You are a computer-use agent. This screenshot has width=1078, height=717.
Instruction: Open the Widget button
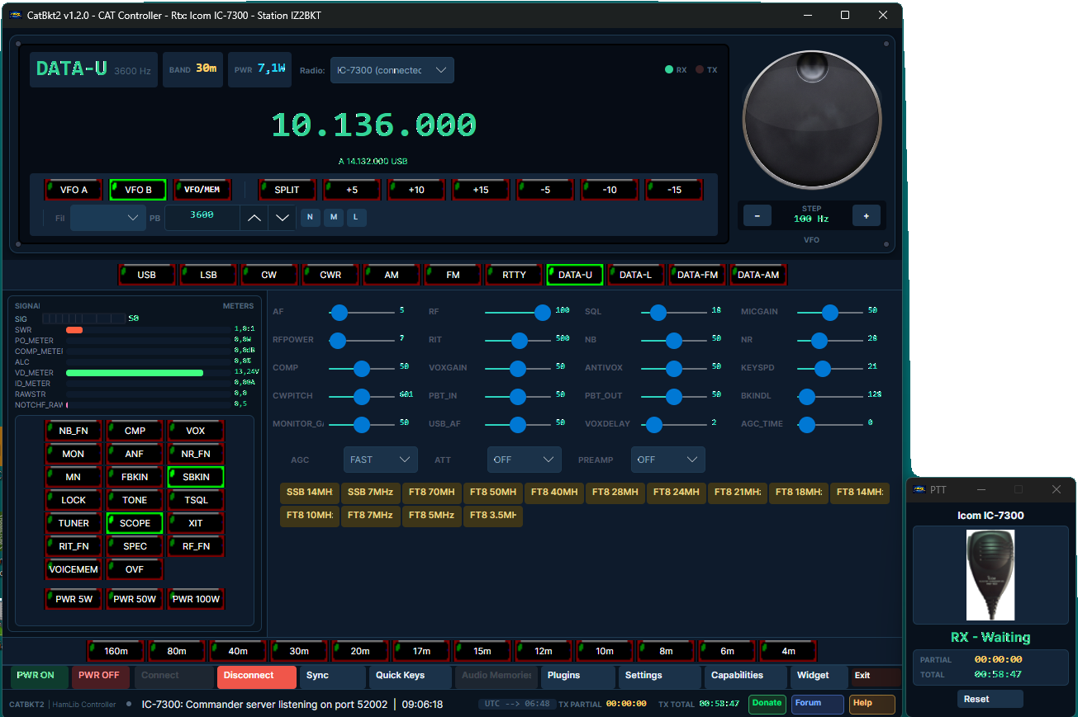tap(818, 677)
